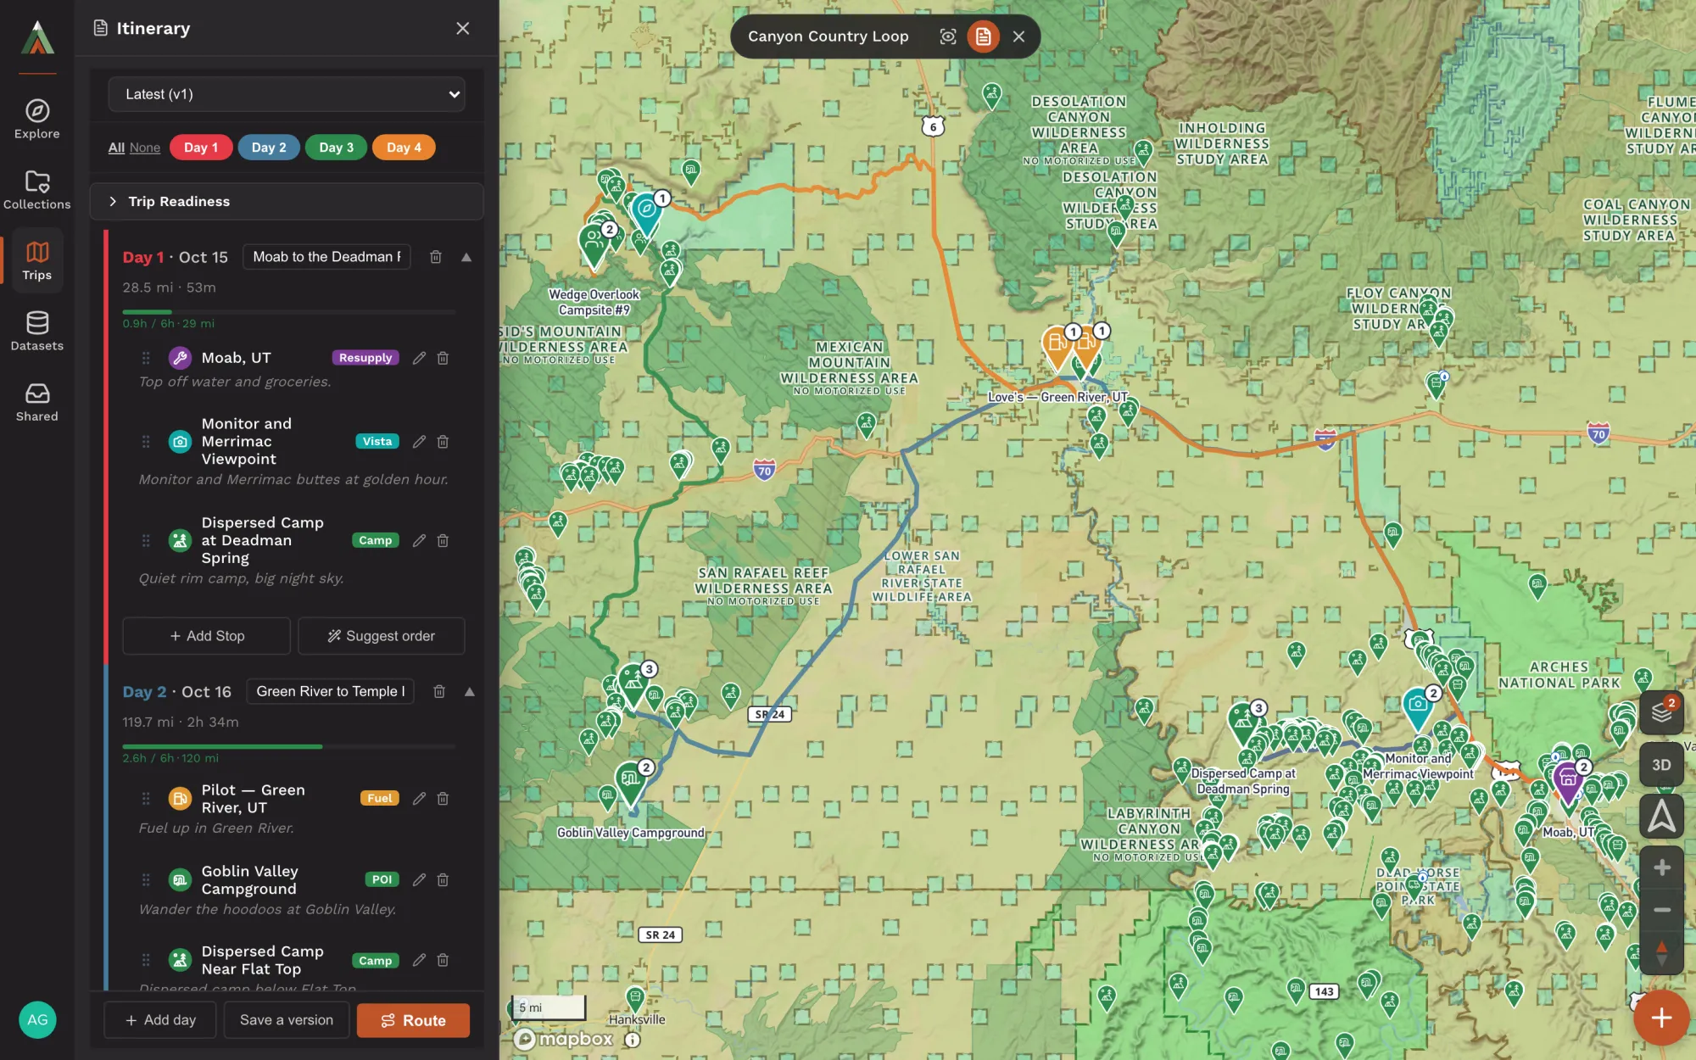The image size is (1696, 1060).
Task: Toggle Day 3 filter chip
Action: 336,148
